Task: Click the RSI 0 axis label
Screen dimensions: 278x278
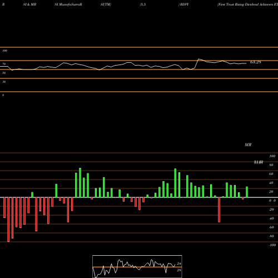Action: 3,95
